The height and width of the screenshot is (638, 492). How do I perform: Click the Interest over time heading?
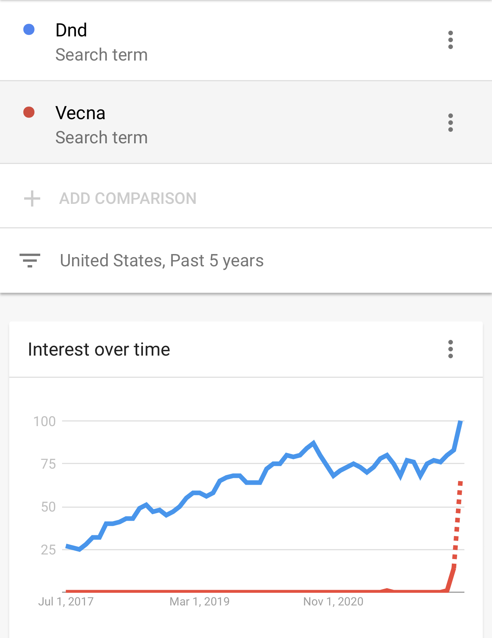click(99, 349)
